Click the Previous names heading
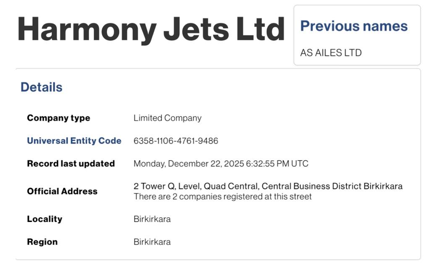The width and height of the screenshot is (430, 269). (x=354, y=26)
